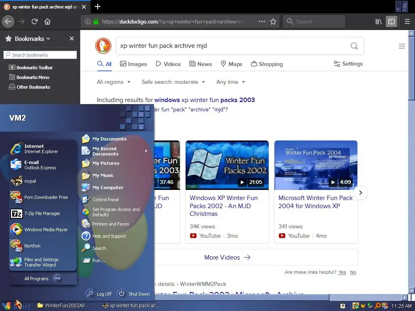
Task: Switch to Videos results tab
Action: tap(168, 64)
